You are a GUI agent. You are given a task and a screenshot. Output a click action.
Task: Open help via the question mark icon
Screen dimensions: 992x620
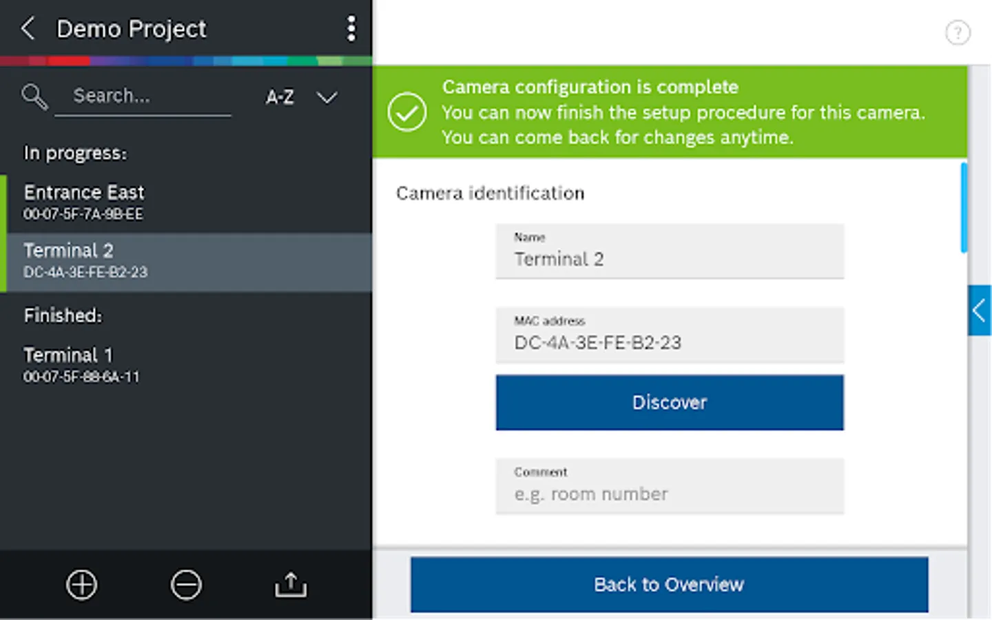click(x=958, y=32)
